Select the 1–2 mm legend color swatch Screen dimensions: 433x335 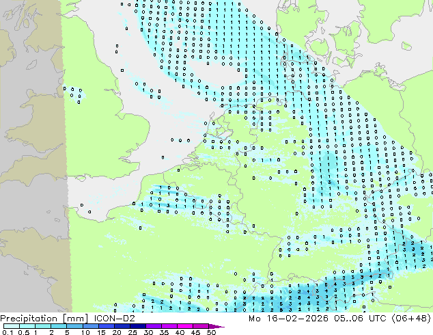(43, 326)
